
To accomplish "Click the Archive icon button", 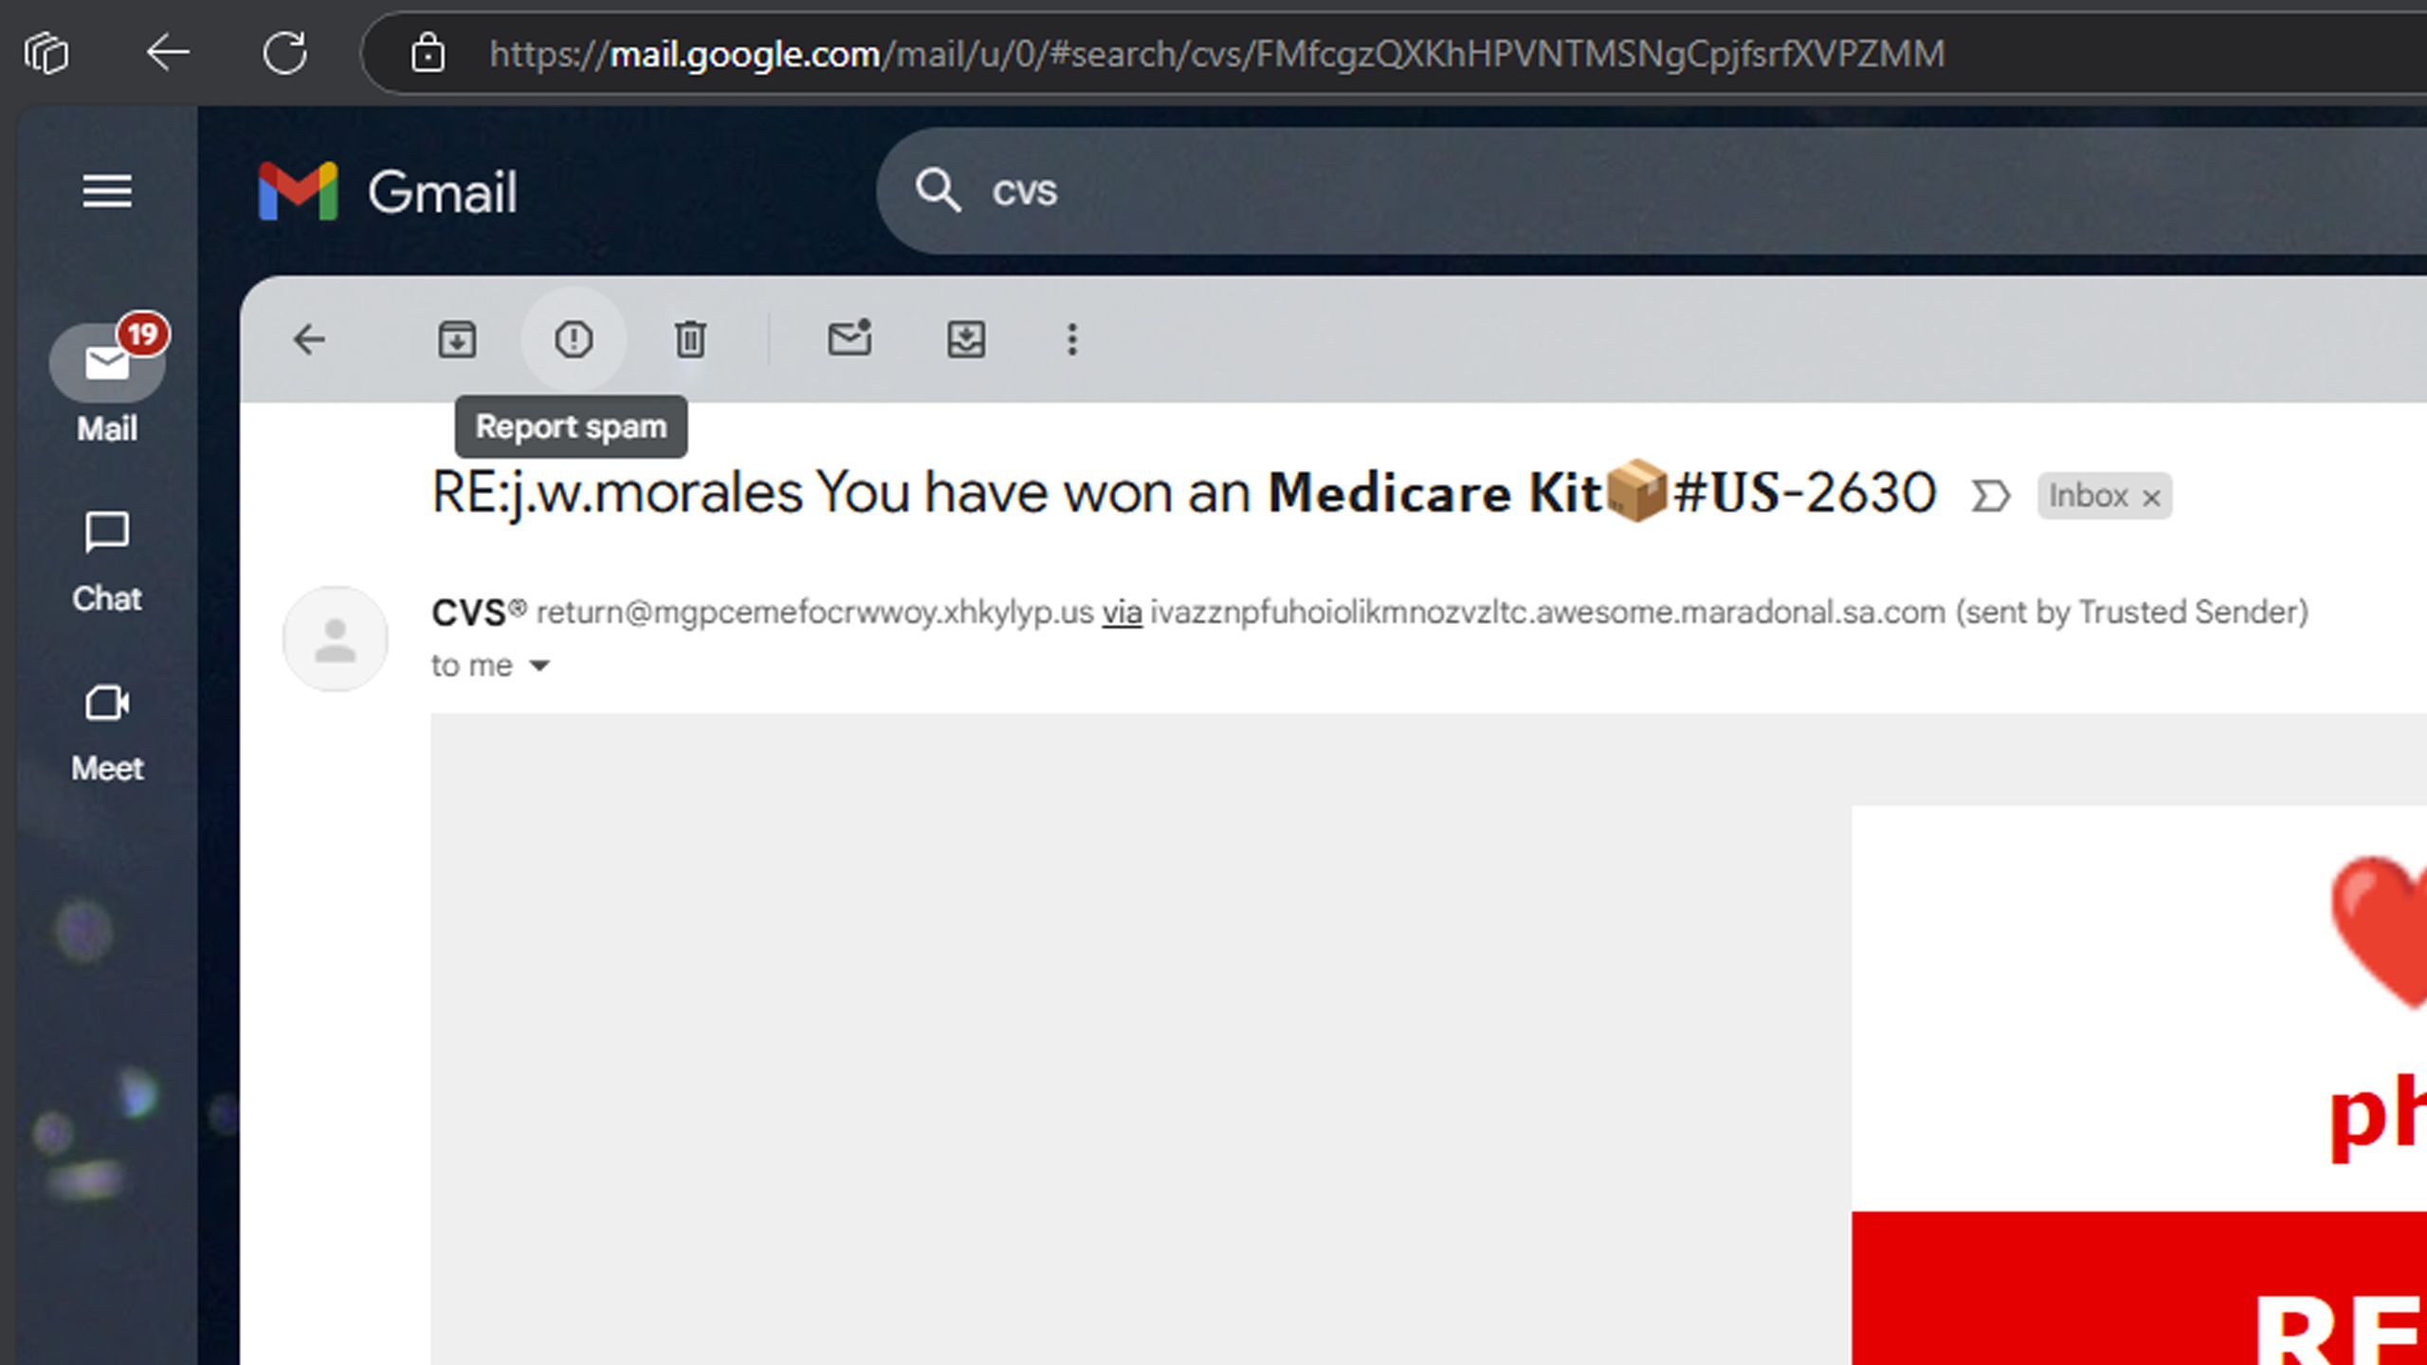I will click(459, 340).
